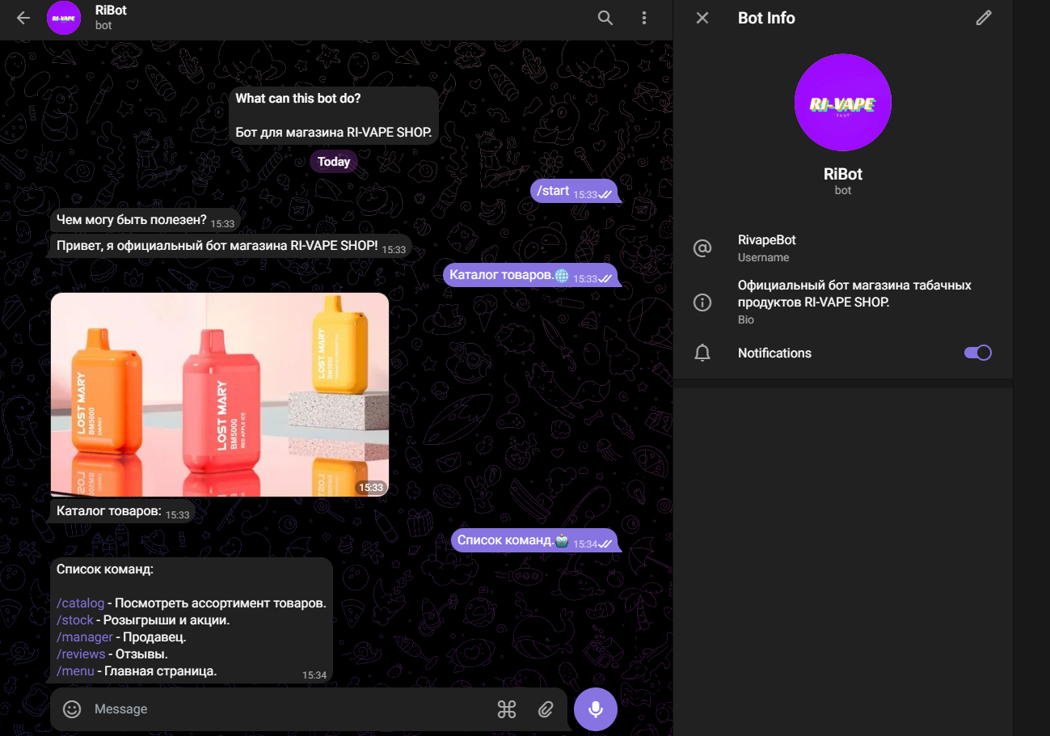Copy the RivapeBot username
This screenshot has width=1050, height=736.
767,240
